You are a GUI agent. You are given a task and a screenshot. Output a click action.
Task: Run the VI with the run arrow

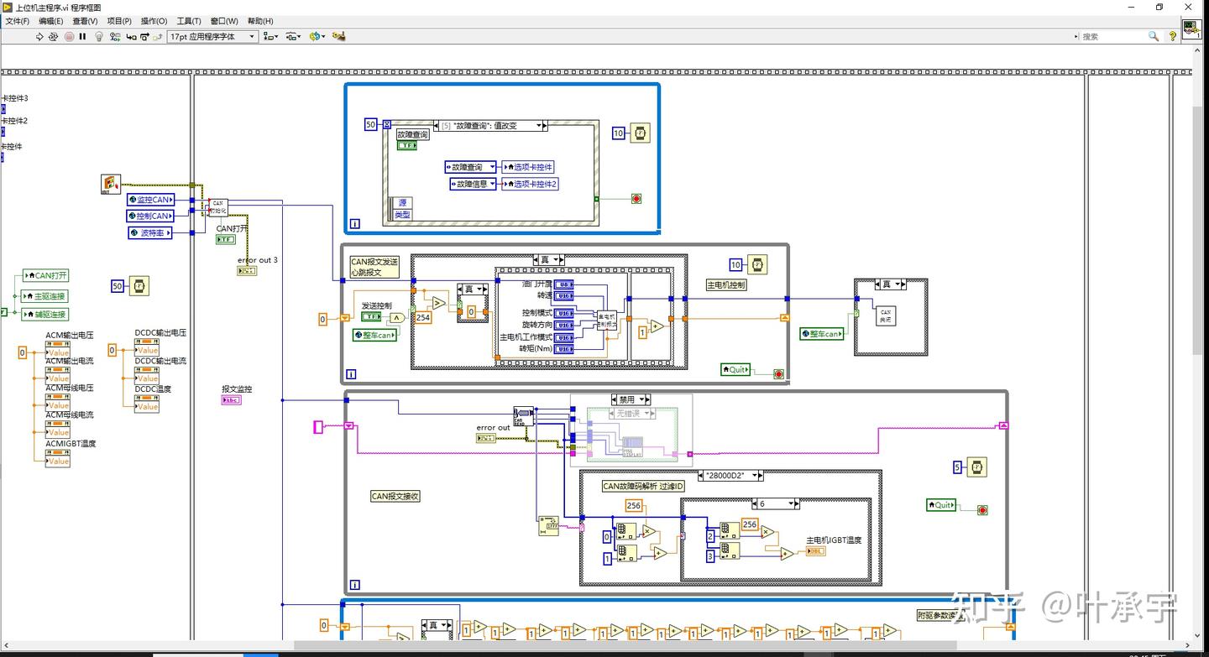[x=39, y=36]
